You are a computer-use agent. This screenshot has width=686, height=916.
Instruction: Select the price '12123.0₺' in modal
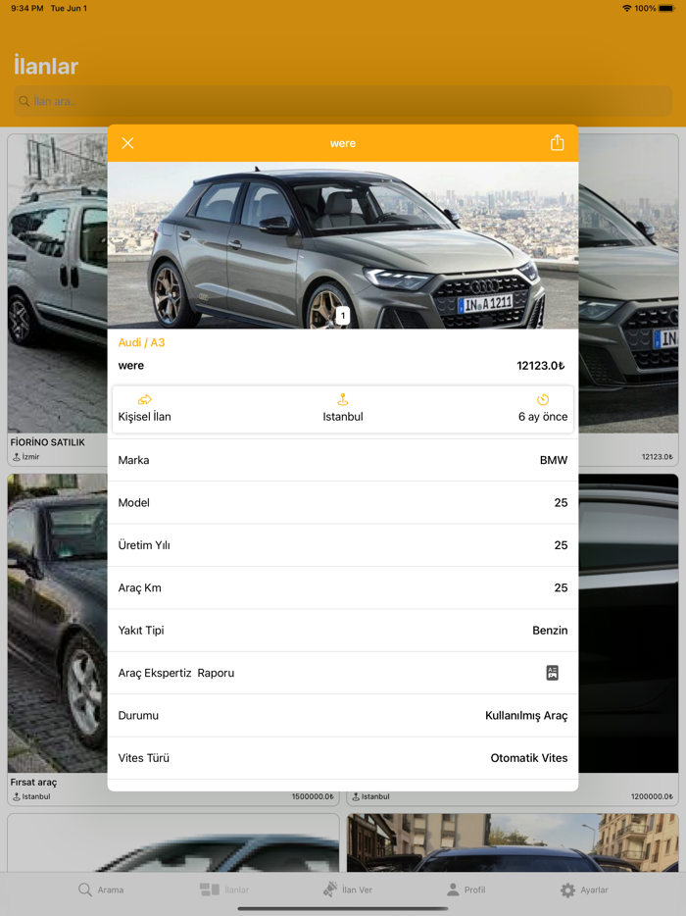(541, 366)
